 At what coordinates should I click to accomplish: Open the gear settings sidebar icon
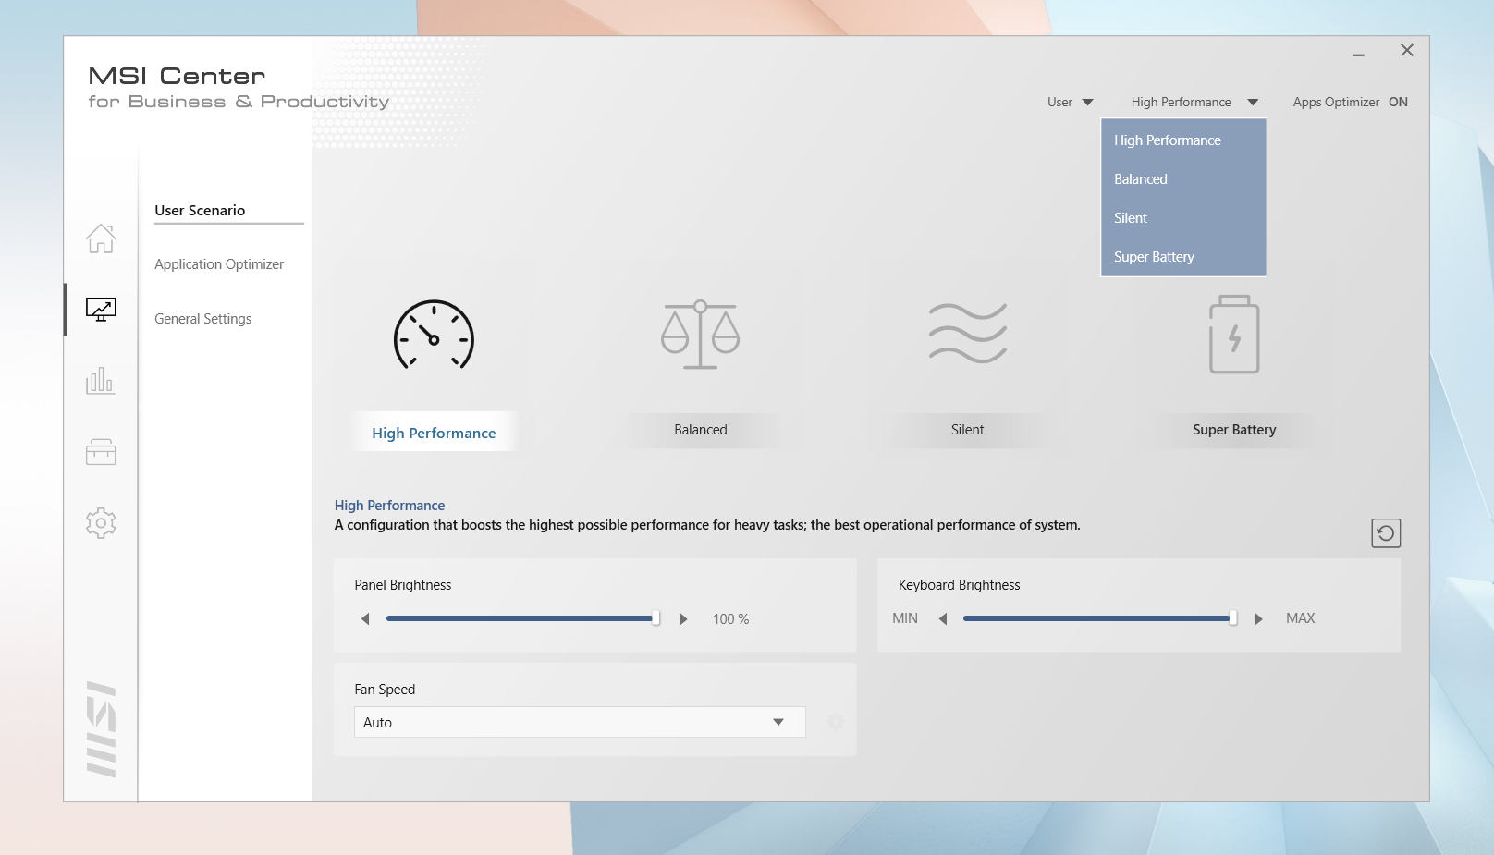click(101, 523)
